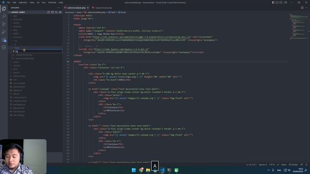Click the VS Code icon in taskbar
The height and width of the screenshot is (174, 310).
162,170
